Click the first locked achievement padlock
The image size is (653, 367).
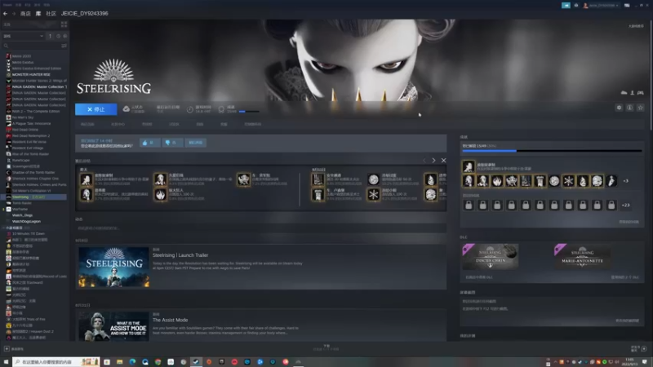[x=469, y=206]
